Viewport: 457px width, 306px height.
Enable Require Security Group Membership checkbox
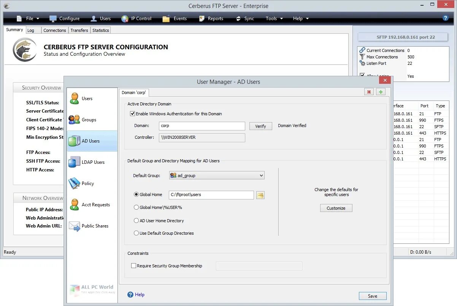(x=133, y=266)
